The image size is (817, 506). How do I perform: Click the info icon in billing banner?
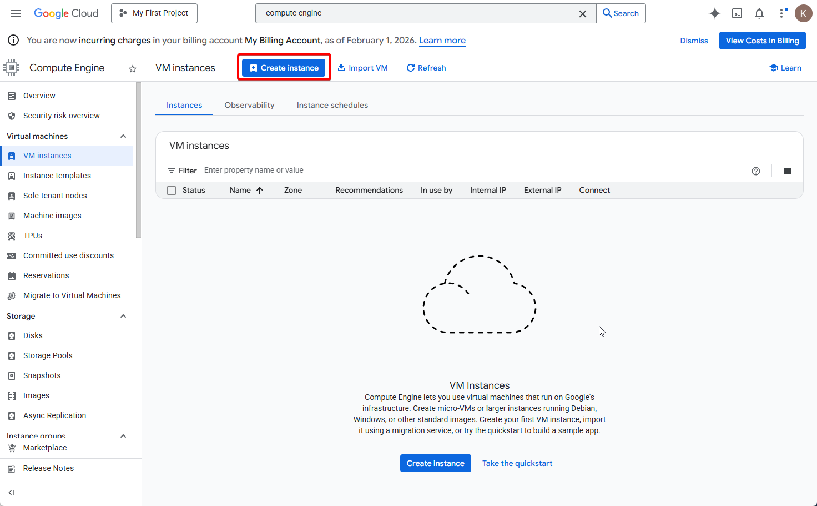pos(14,40)
